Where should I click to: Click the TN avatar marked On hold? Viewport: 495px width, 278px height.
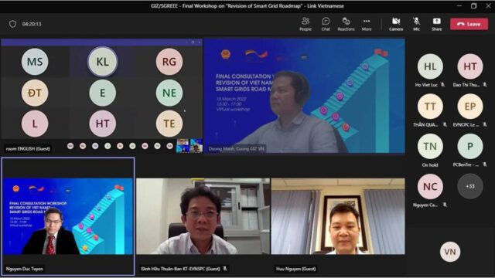click(430, 146)
